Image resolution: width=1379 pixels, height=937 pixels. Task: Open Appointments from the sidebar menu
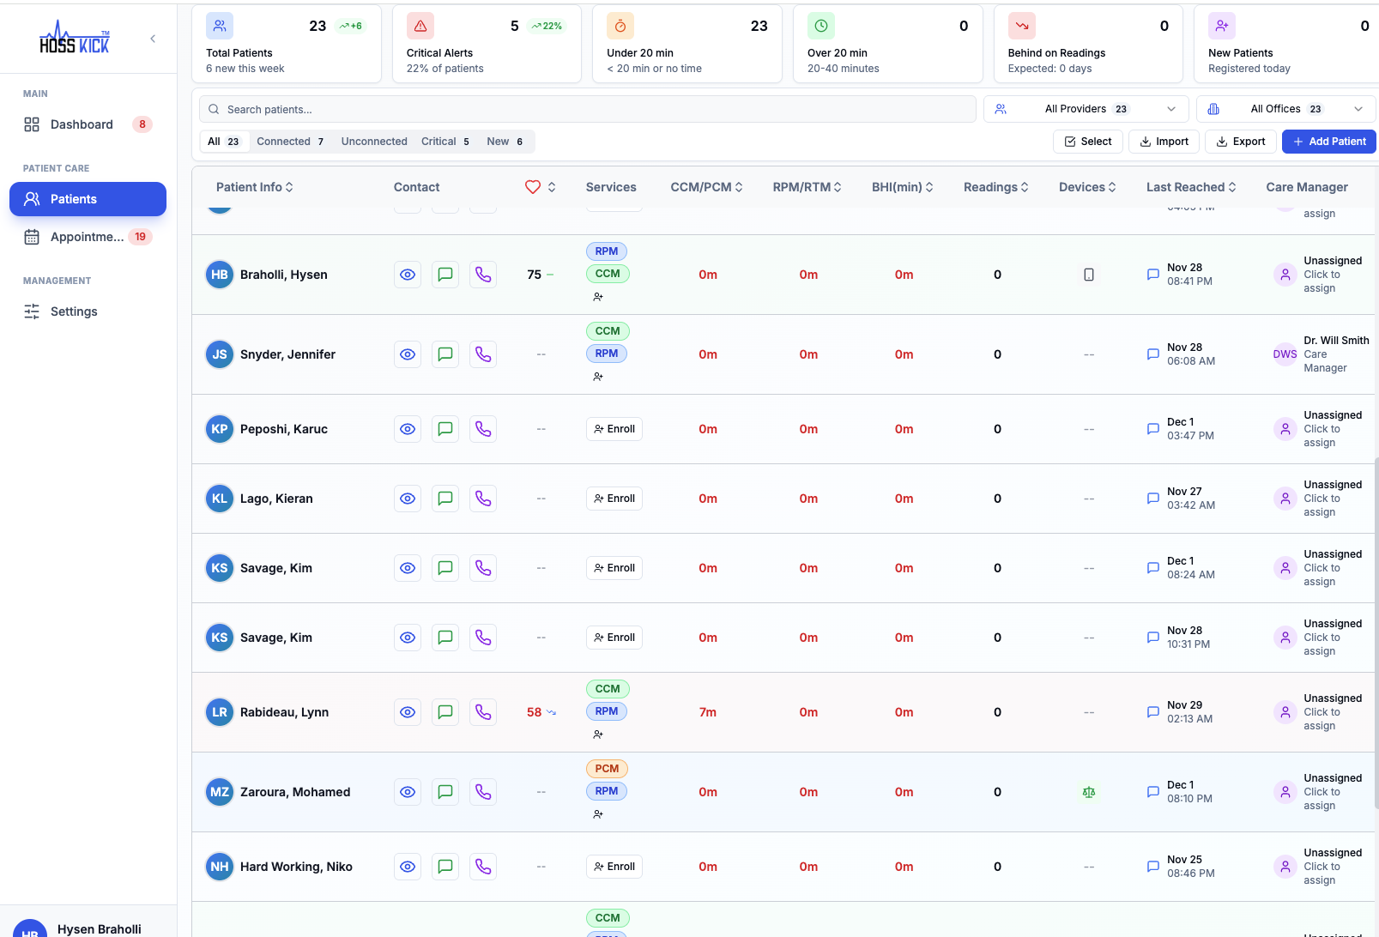coord(88,236)
